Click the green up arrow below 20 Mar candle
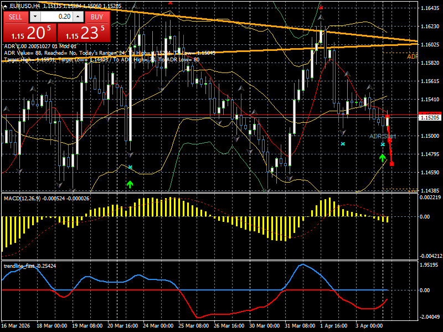443x332 pixels. pyautogui.click(x=130, y=185)
